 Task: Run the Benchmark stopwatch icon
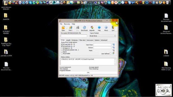[x=84, y=28]
